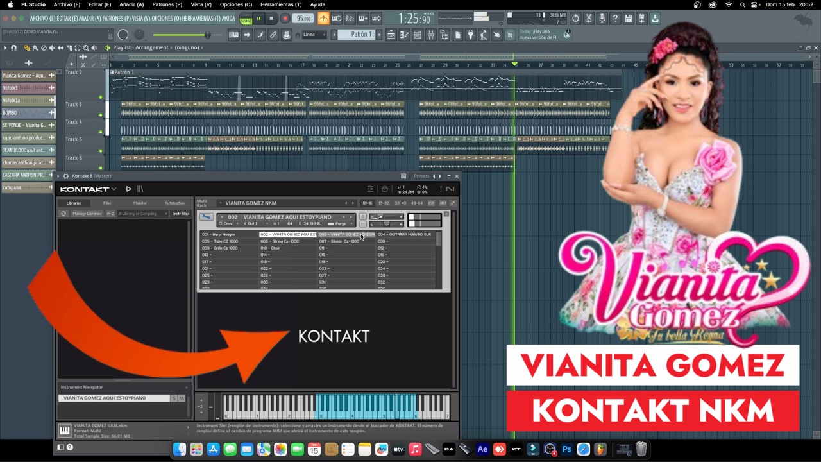This screenshot has width=821, height=462.
Task: Switch to Kontakt Automation tab
Action: [174, 203]
